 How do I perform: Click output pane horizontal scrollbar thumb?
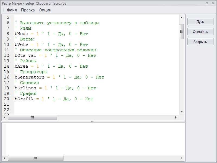36,158
